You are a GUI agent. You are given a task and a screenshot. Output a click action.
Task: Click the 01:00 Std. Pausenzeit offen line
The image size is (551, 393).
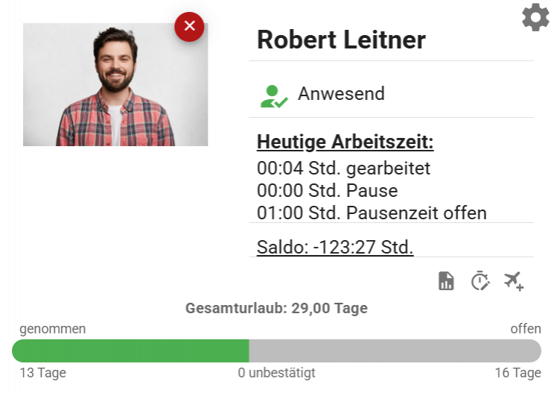(x=372, y=213)
